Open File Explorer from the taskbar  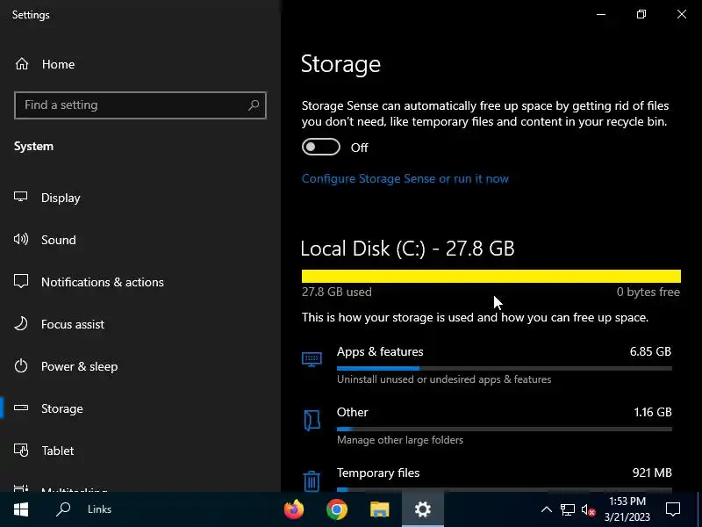pyautogui.click(x=380, y=509)
